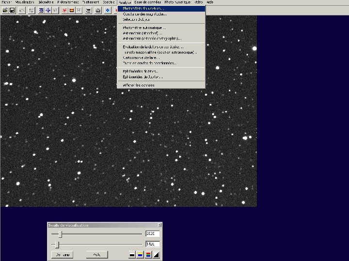Click the open file folder icon

point(5,10)
